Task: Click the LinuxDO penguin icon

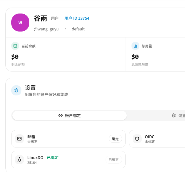Action: click(x=19, y=160)
